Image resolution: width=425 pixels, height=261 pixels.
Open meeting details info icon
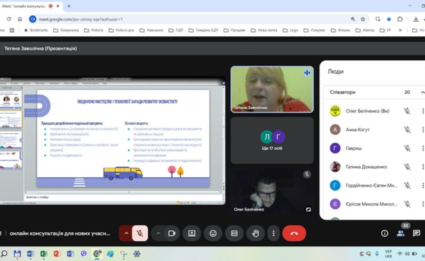pos(385,233)
